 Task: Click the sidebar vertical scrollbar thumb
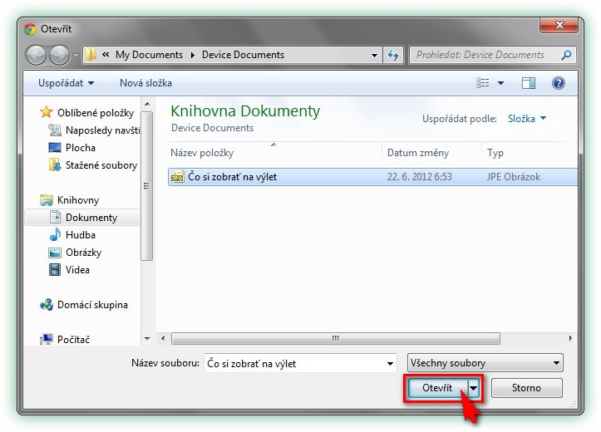(x=147, y=186)
